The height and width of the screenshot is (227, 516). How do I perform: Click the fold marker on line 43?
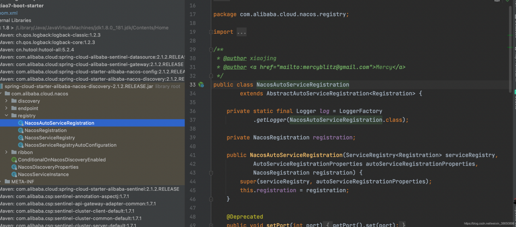(x=211, y=173)
